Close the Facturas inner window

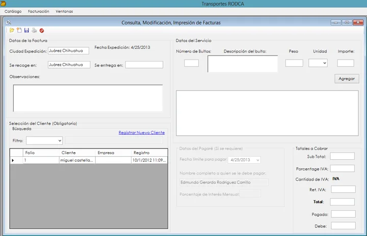tap(358, 22)
